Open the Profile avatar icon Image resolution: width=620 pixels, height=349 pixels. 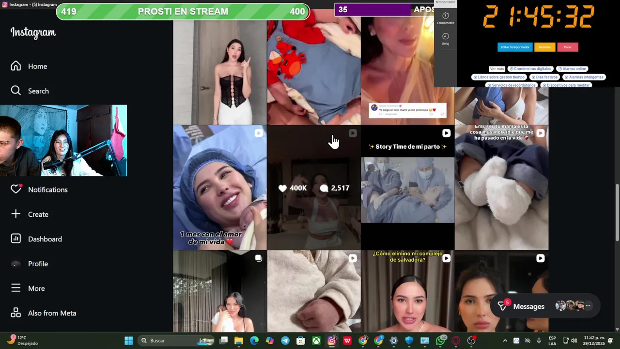(16, 264)
